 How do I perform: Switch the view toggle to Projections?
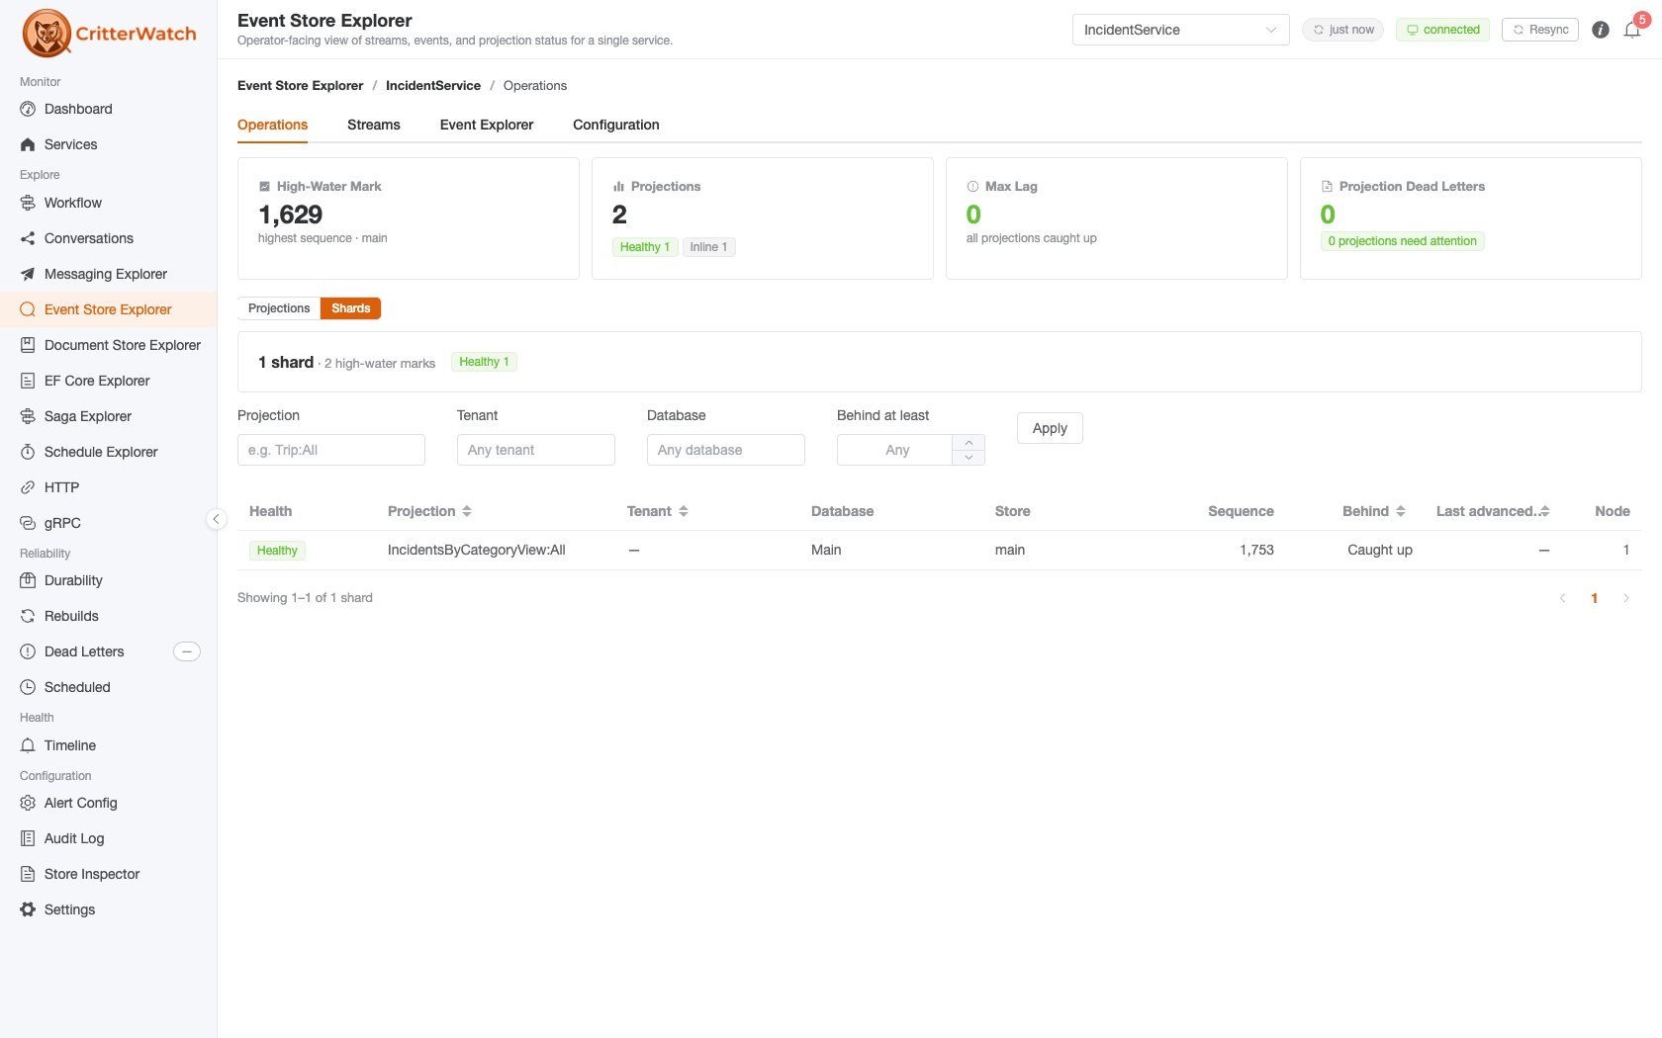[x=279, y=308]
